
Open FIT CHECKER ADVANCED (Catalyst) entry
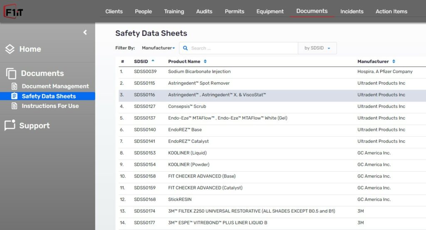[206, 188]
